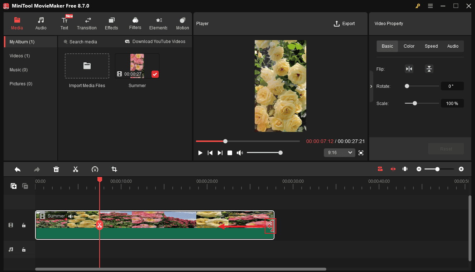Flip the video vertically
This screenshot has width=475, height=272.
tap(429, 69)
